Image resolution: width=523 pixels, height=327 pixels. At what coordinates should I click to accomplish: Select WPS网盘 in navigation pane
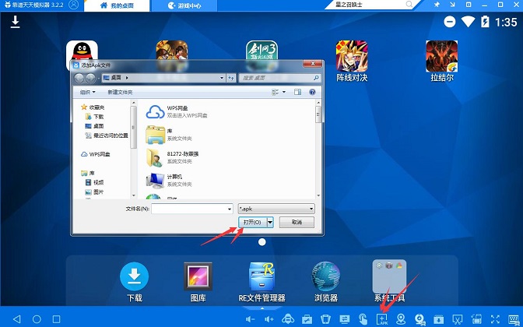(96, 154)
